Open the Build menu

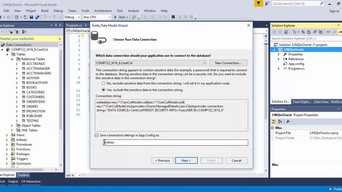(x=45, y=11)
